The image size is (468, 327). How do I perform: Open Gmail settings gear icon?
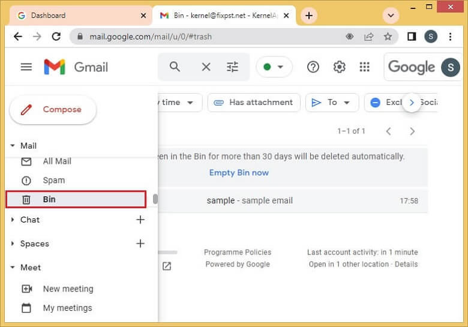tap(340, 67)
